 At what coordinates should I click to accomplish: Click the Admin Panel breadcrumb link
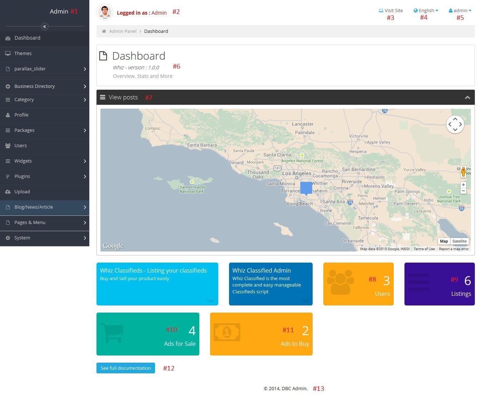coord(123,31)
